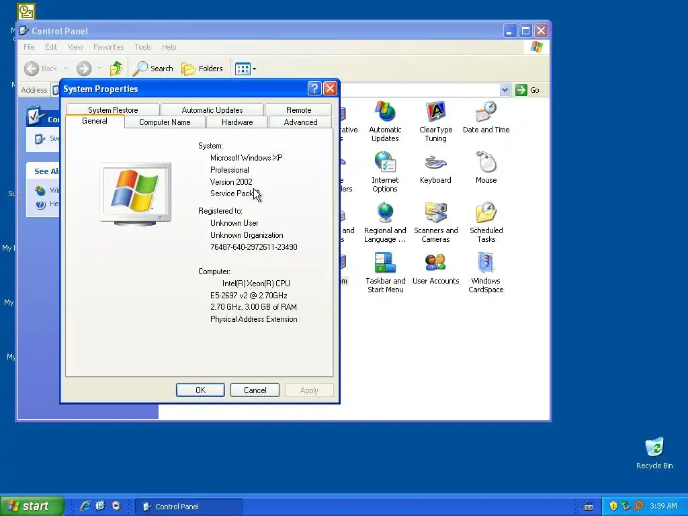The image size is (688, 516).
Task: Click the Control Panel taskbar button
Action: [x=189, y=507]
